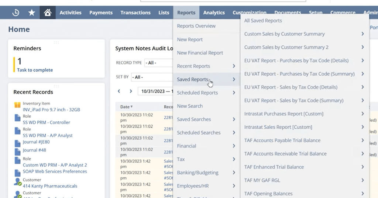Open the Record Type dropdown
This screenshot has width=378, height=198.
pos(159,63)
